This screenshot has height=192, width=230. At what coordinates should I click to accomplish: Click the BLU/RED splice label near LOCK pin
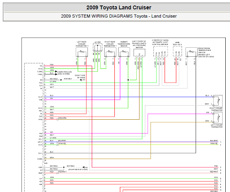(62, 141)
